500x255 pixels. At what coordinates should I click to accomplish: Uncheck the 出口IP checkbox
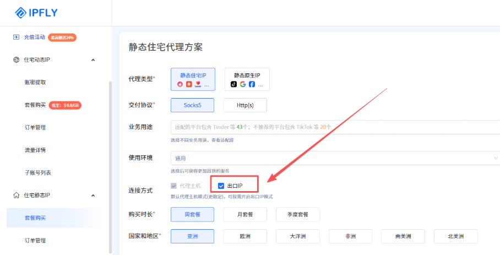pyautogui.click(x=221, y=186)
